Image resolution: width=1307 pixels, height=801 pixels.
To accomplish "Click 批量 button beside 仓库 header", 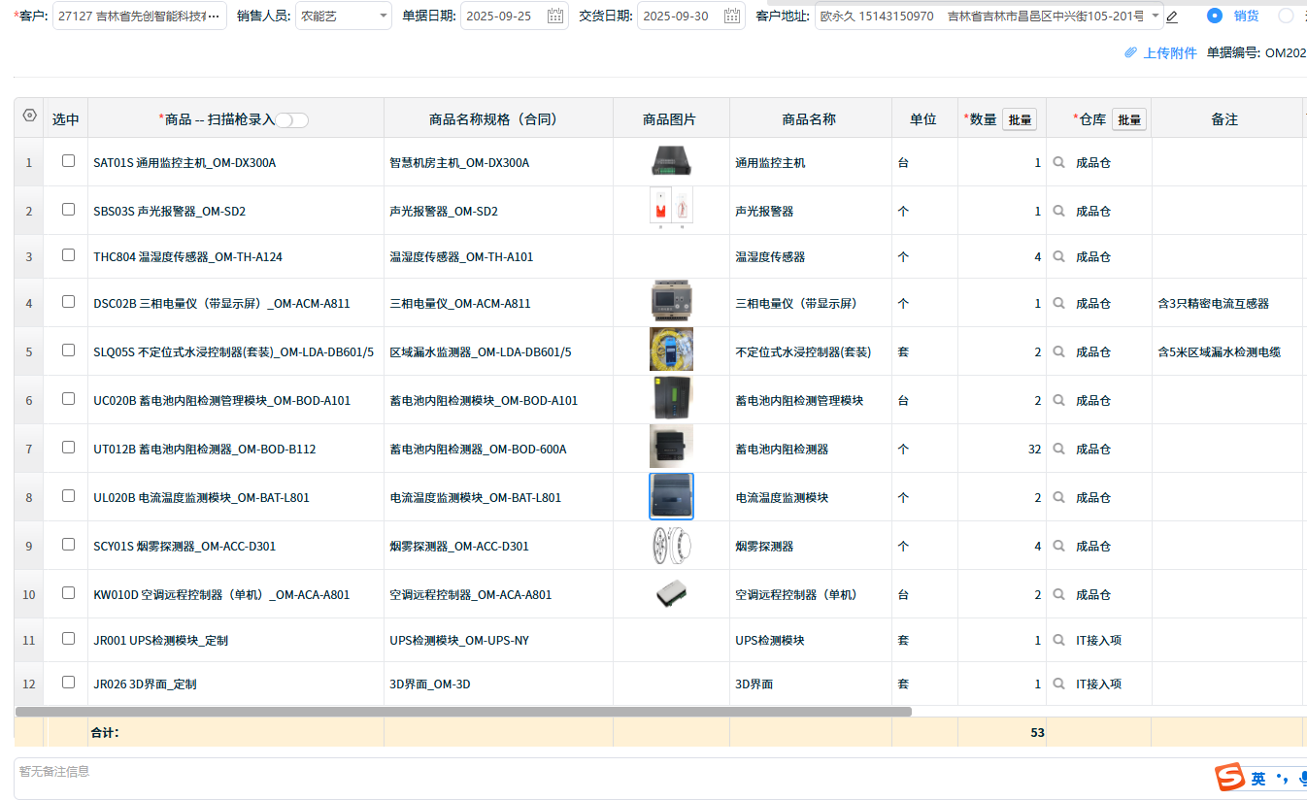I will coord(1128,119).
